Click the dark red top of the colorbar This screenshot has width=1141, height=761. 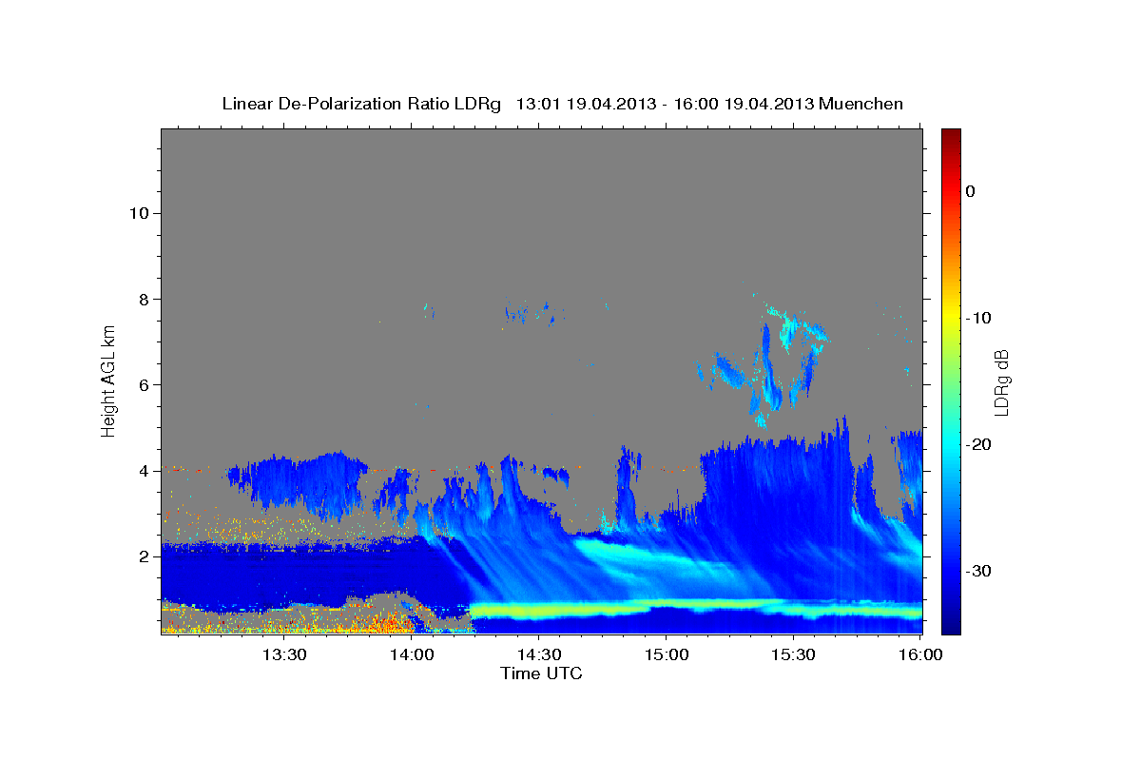951,138
